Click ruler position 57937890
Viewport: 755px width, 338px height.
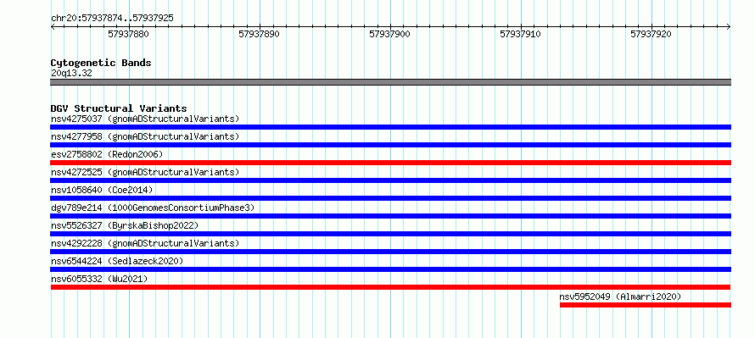point(259,34)
